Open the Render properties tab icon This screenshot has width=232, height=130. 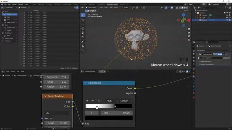tap(194, 51)
